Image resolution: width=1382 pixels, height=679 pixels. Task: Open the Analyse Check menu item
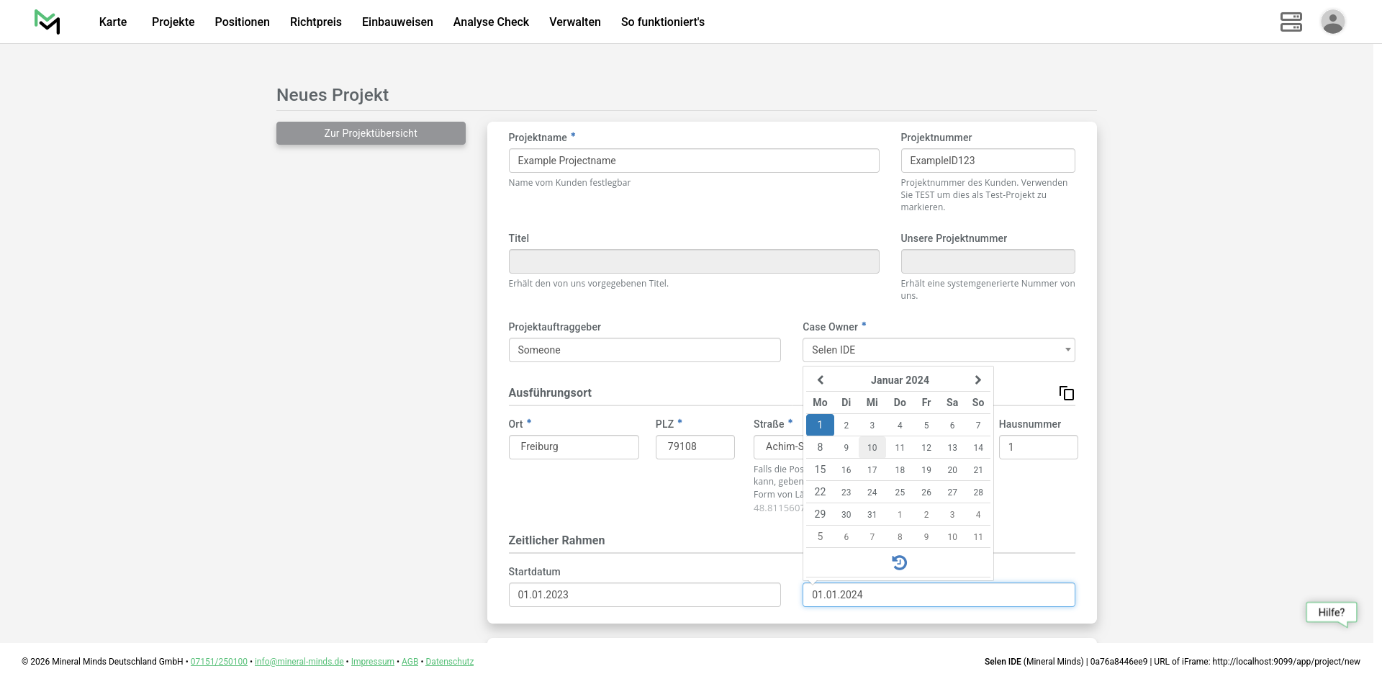click(x=491, y=22)
